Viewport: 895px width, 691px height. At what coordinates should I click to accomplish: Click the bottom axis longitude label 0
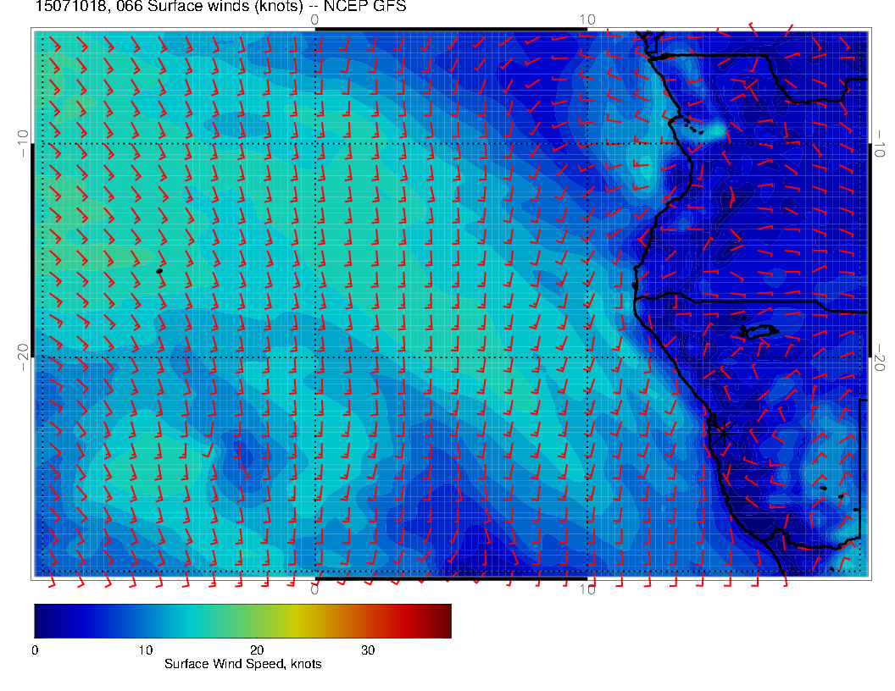tap(314, 590)
